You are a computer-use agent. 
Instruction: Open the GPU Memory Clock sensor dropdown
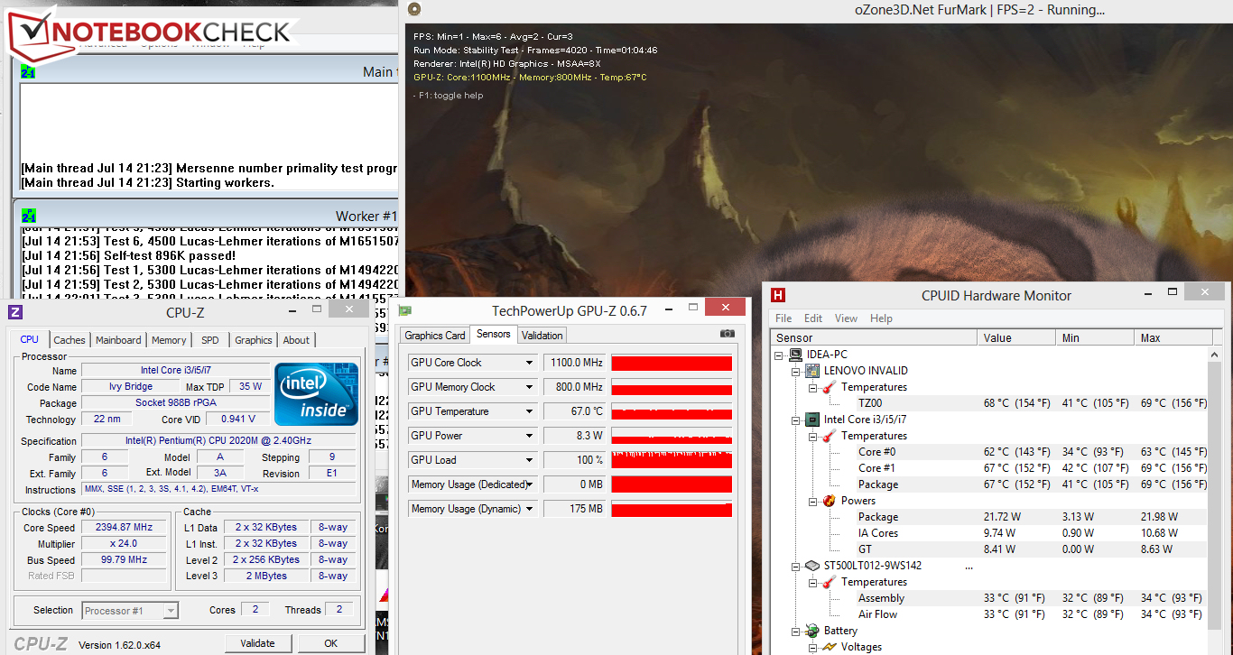coord(530,387)
